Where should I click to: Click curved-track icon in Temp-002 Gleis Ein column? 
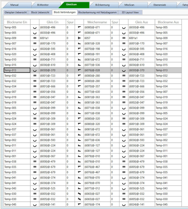[35, 140]
